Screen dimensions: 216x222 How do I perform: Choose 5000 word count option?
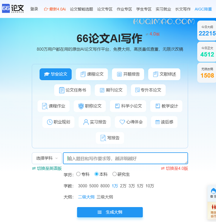94,186
